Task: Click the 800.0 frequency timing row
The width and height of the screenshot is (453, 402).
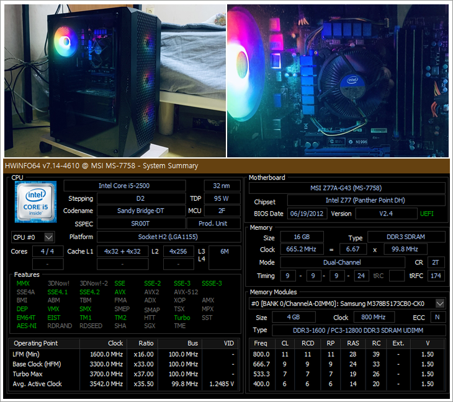Action: 346,354
